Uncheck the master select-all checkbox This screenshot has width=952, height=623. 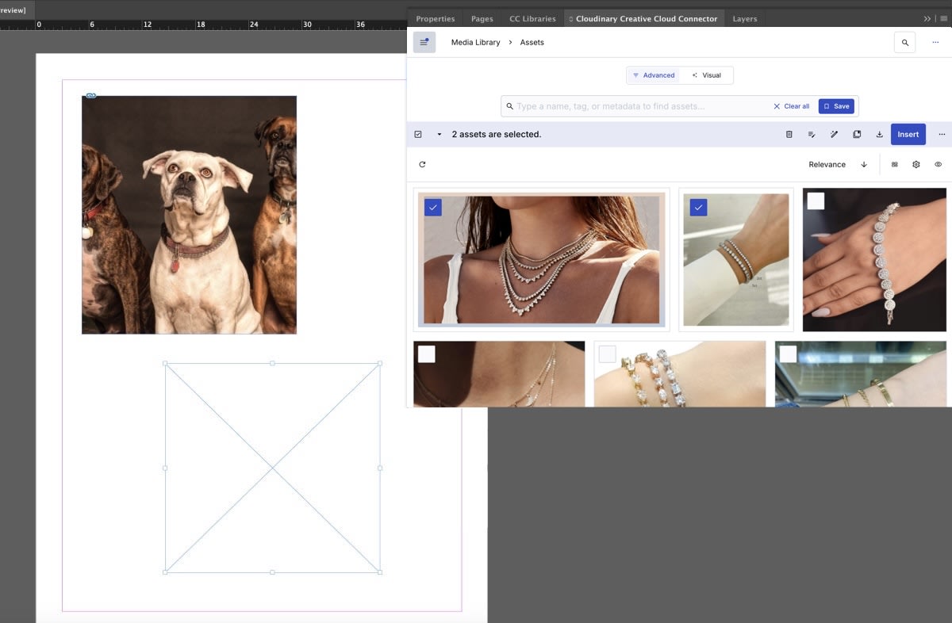pyautogui.click(x=418, y=134)
